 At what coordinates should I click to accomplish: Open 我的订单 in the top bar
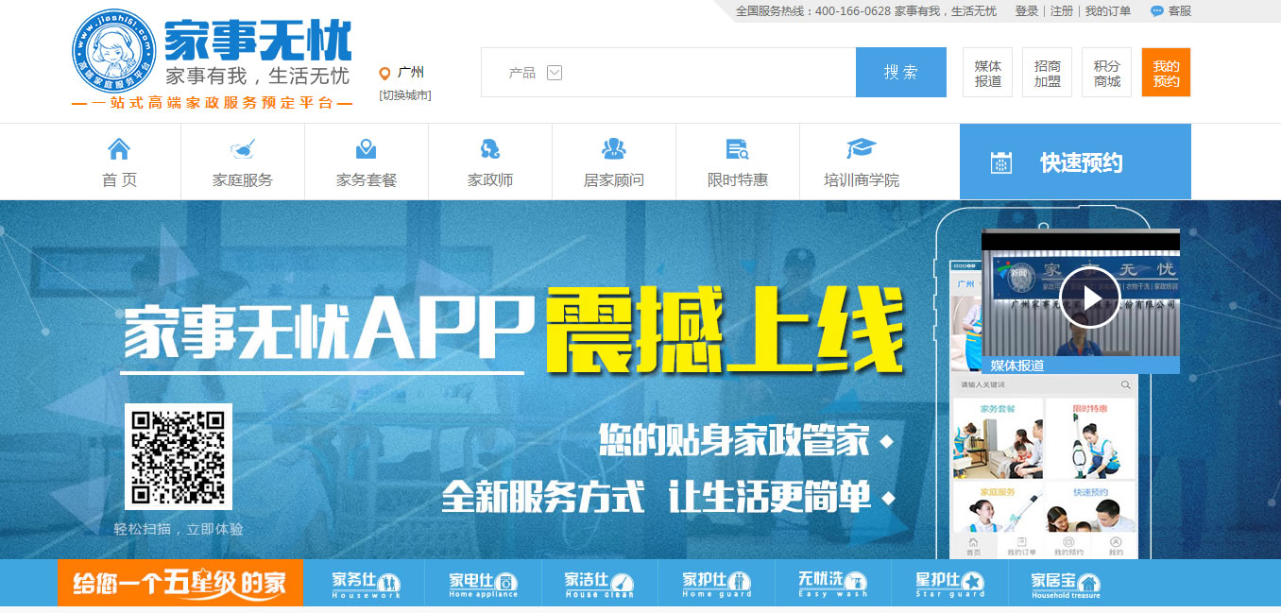point(1108,11)
